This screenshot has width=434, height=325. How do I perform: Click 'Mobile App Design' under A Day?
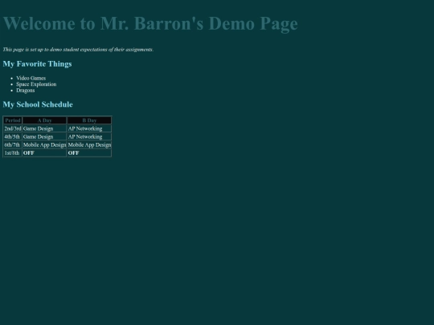pyautogui.click(x=44, y=144)
